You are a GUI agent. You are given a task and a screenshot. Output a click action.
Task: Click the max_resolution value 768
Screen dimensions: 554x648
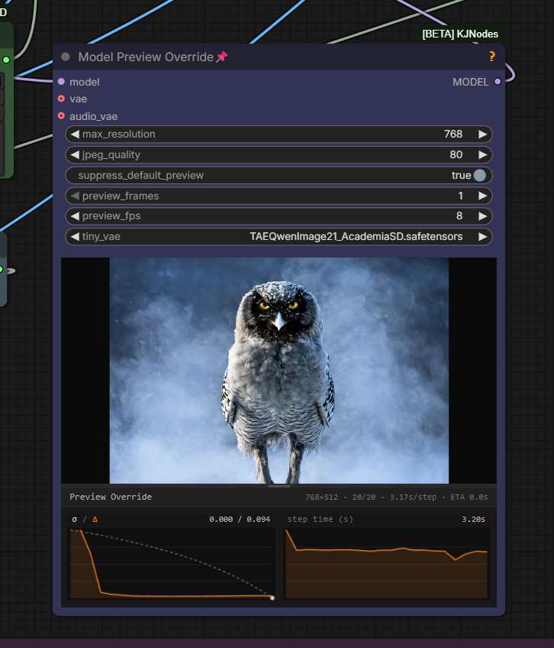(x=453, y=134)
